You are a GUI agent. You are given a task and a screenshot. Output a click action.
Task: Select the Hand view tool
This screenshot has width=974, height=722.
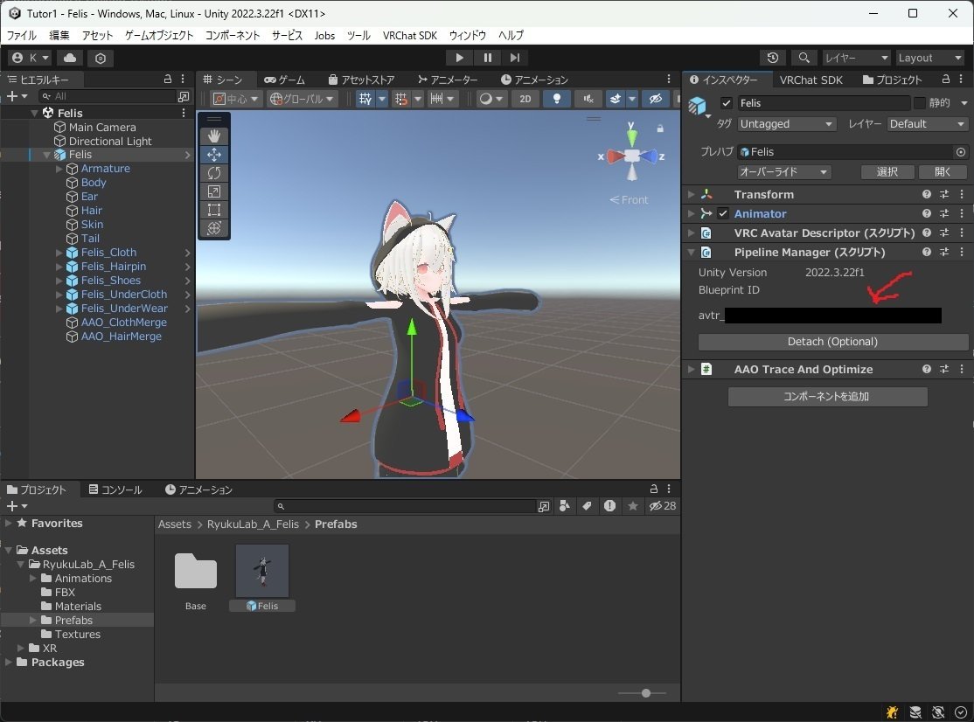coord(214,136)
